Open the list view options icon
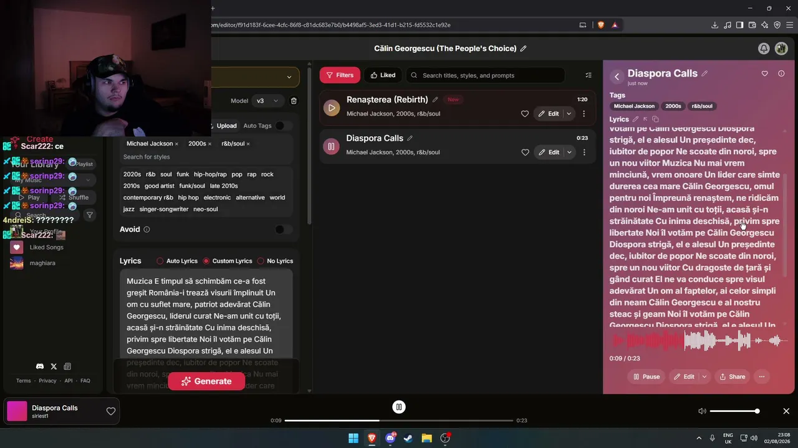 pyautogui.click(x=589, y=75)
